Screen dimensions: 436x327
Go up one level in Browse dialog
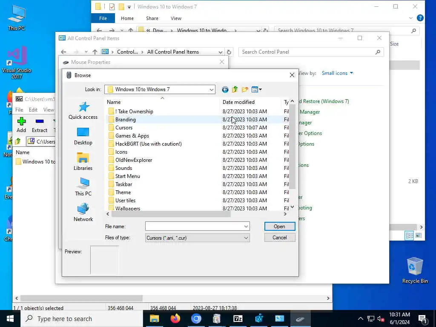[235, 89]
